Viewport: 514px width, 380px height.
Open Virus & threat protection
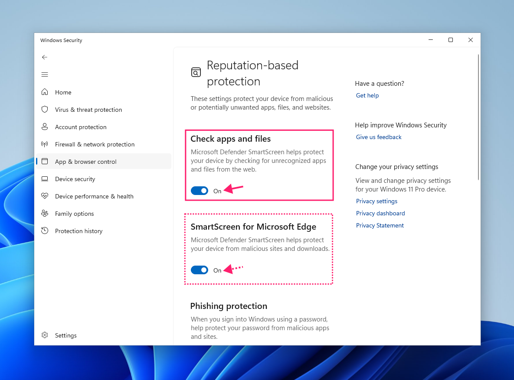pos(104,110)
